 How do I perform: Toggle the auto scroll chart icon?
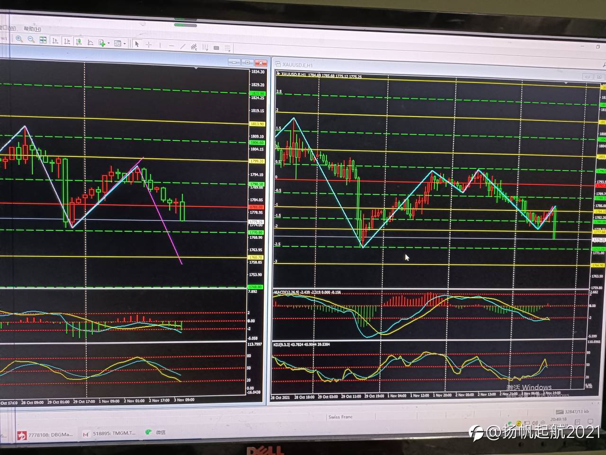55,41
